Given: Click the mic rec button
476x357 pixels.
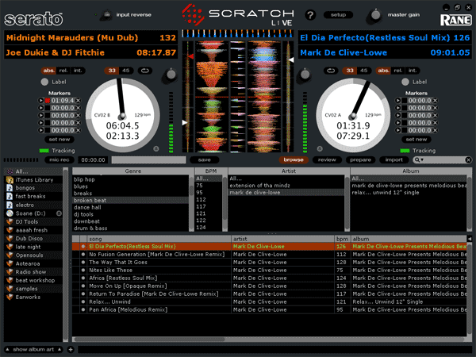Looking at the screenshot, I should 59,160.
